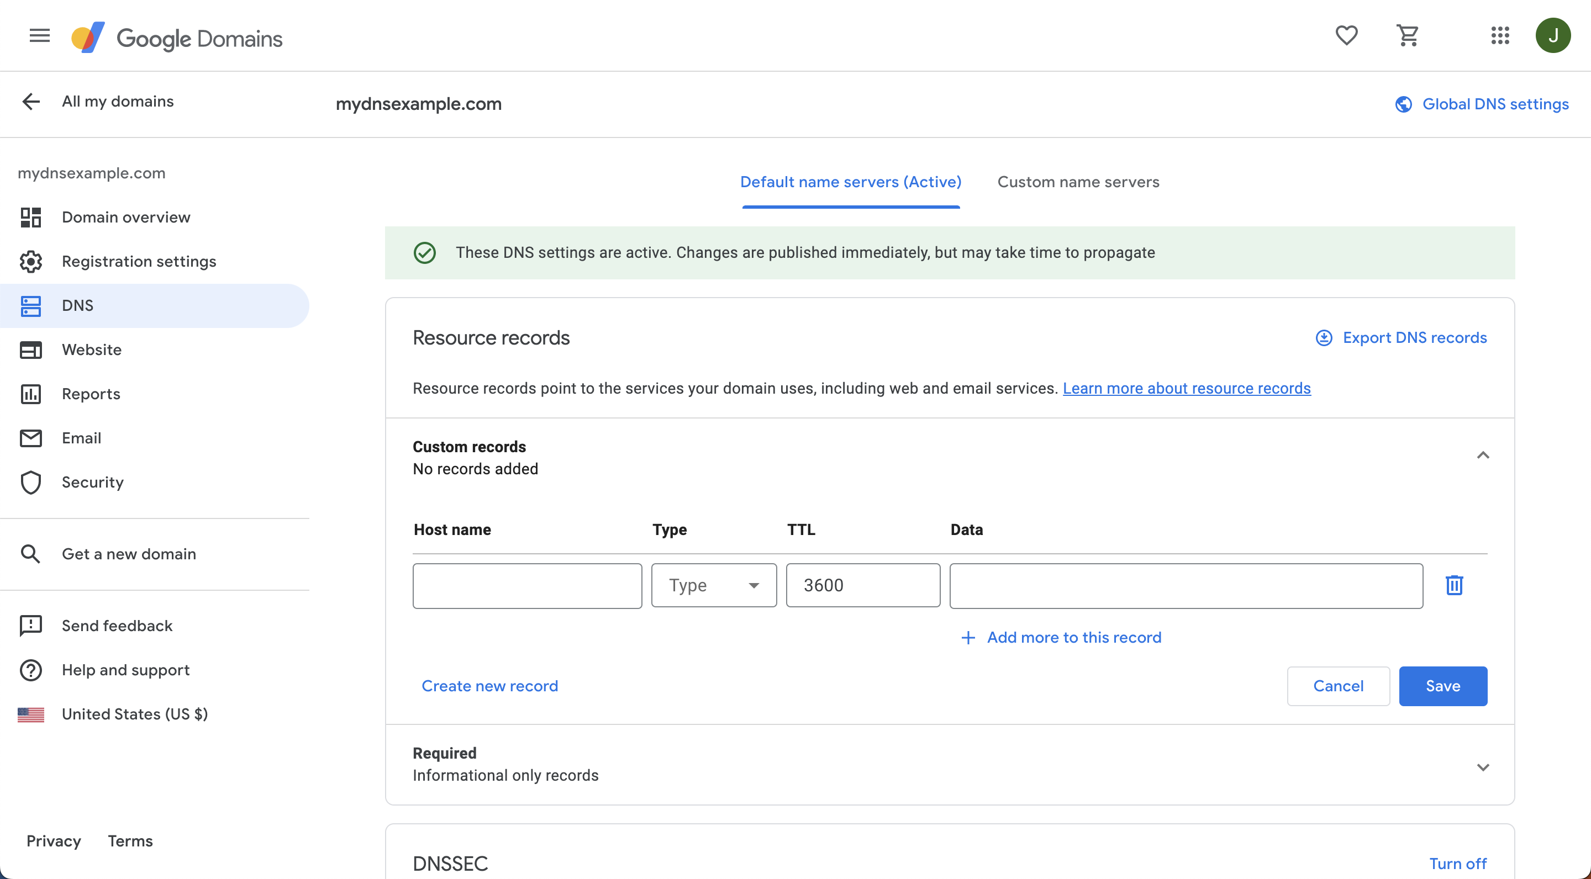Select Domain overview in the sidebar
The image size is (1591, 879).
[x=125, y=216]
